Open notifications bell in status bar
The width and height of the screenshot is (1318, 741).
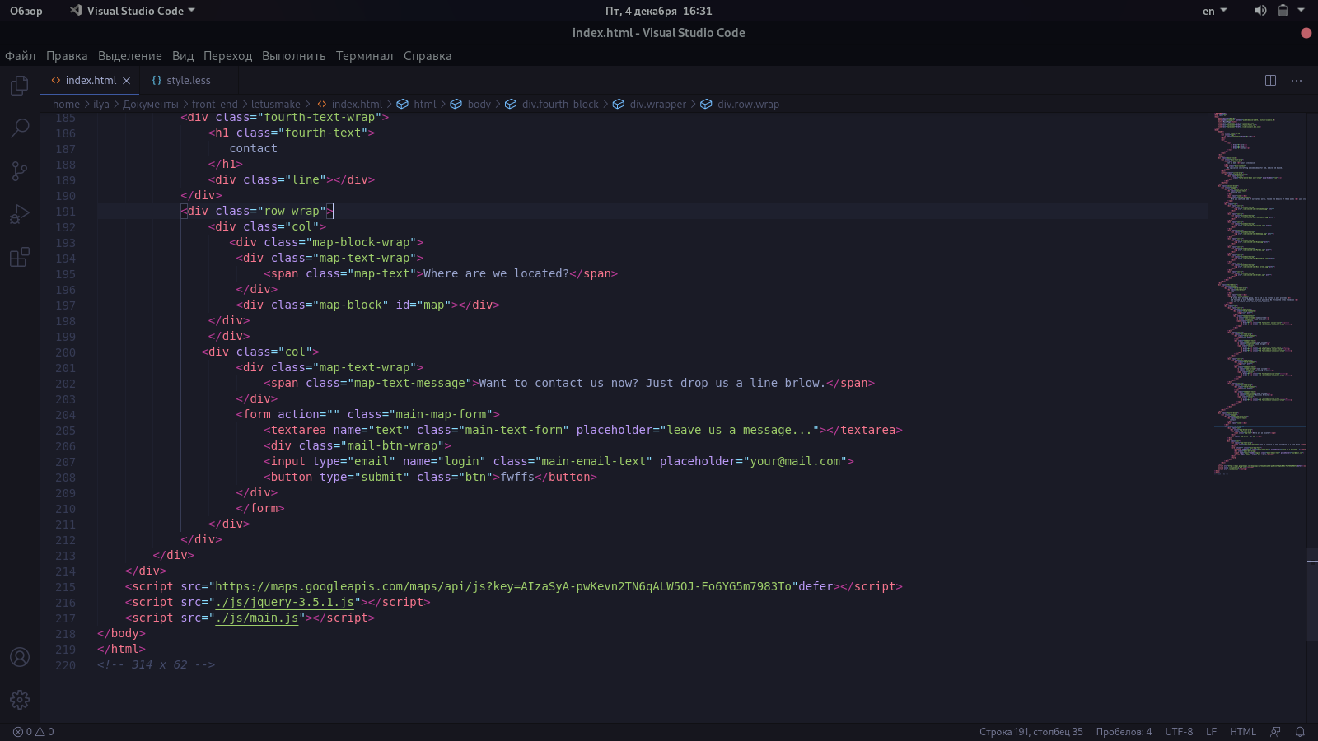click(x=1300, y=732)
